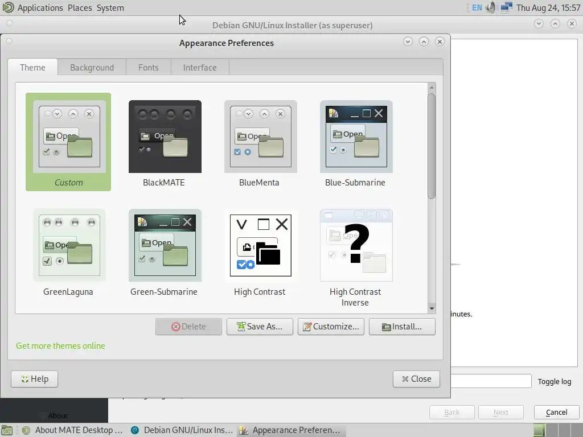Click the installer progress input field
The image size is (583, 437).
pyautogui.click(x=491, y=381)
